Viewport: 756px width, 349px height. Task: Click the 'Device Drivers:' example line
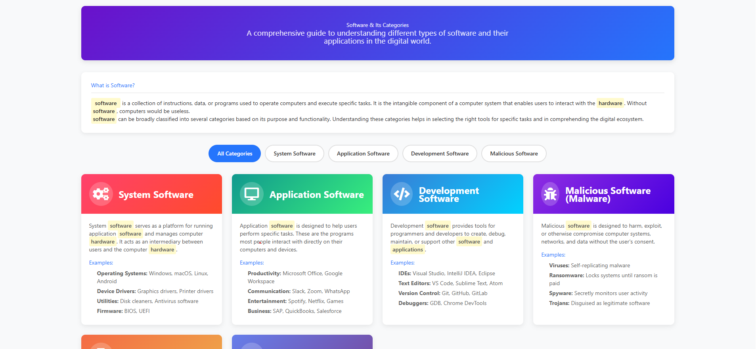[155, 291]
